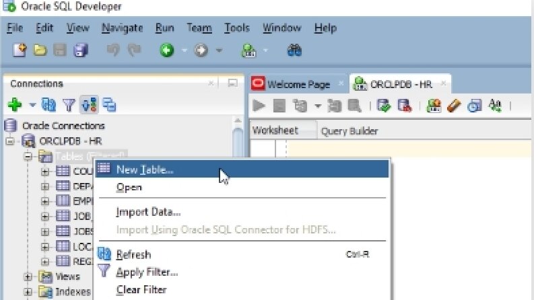The width and height of the screenshot is (534, 300).
Task: Switch to the Welcome Page tab
Action: [x=298, y=84]
